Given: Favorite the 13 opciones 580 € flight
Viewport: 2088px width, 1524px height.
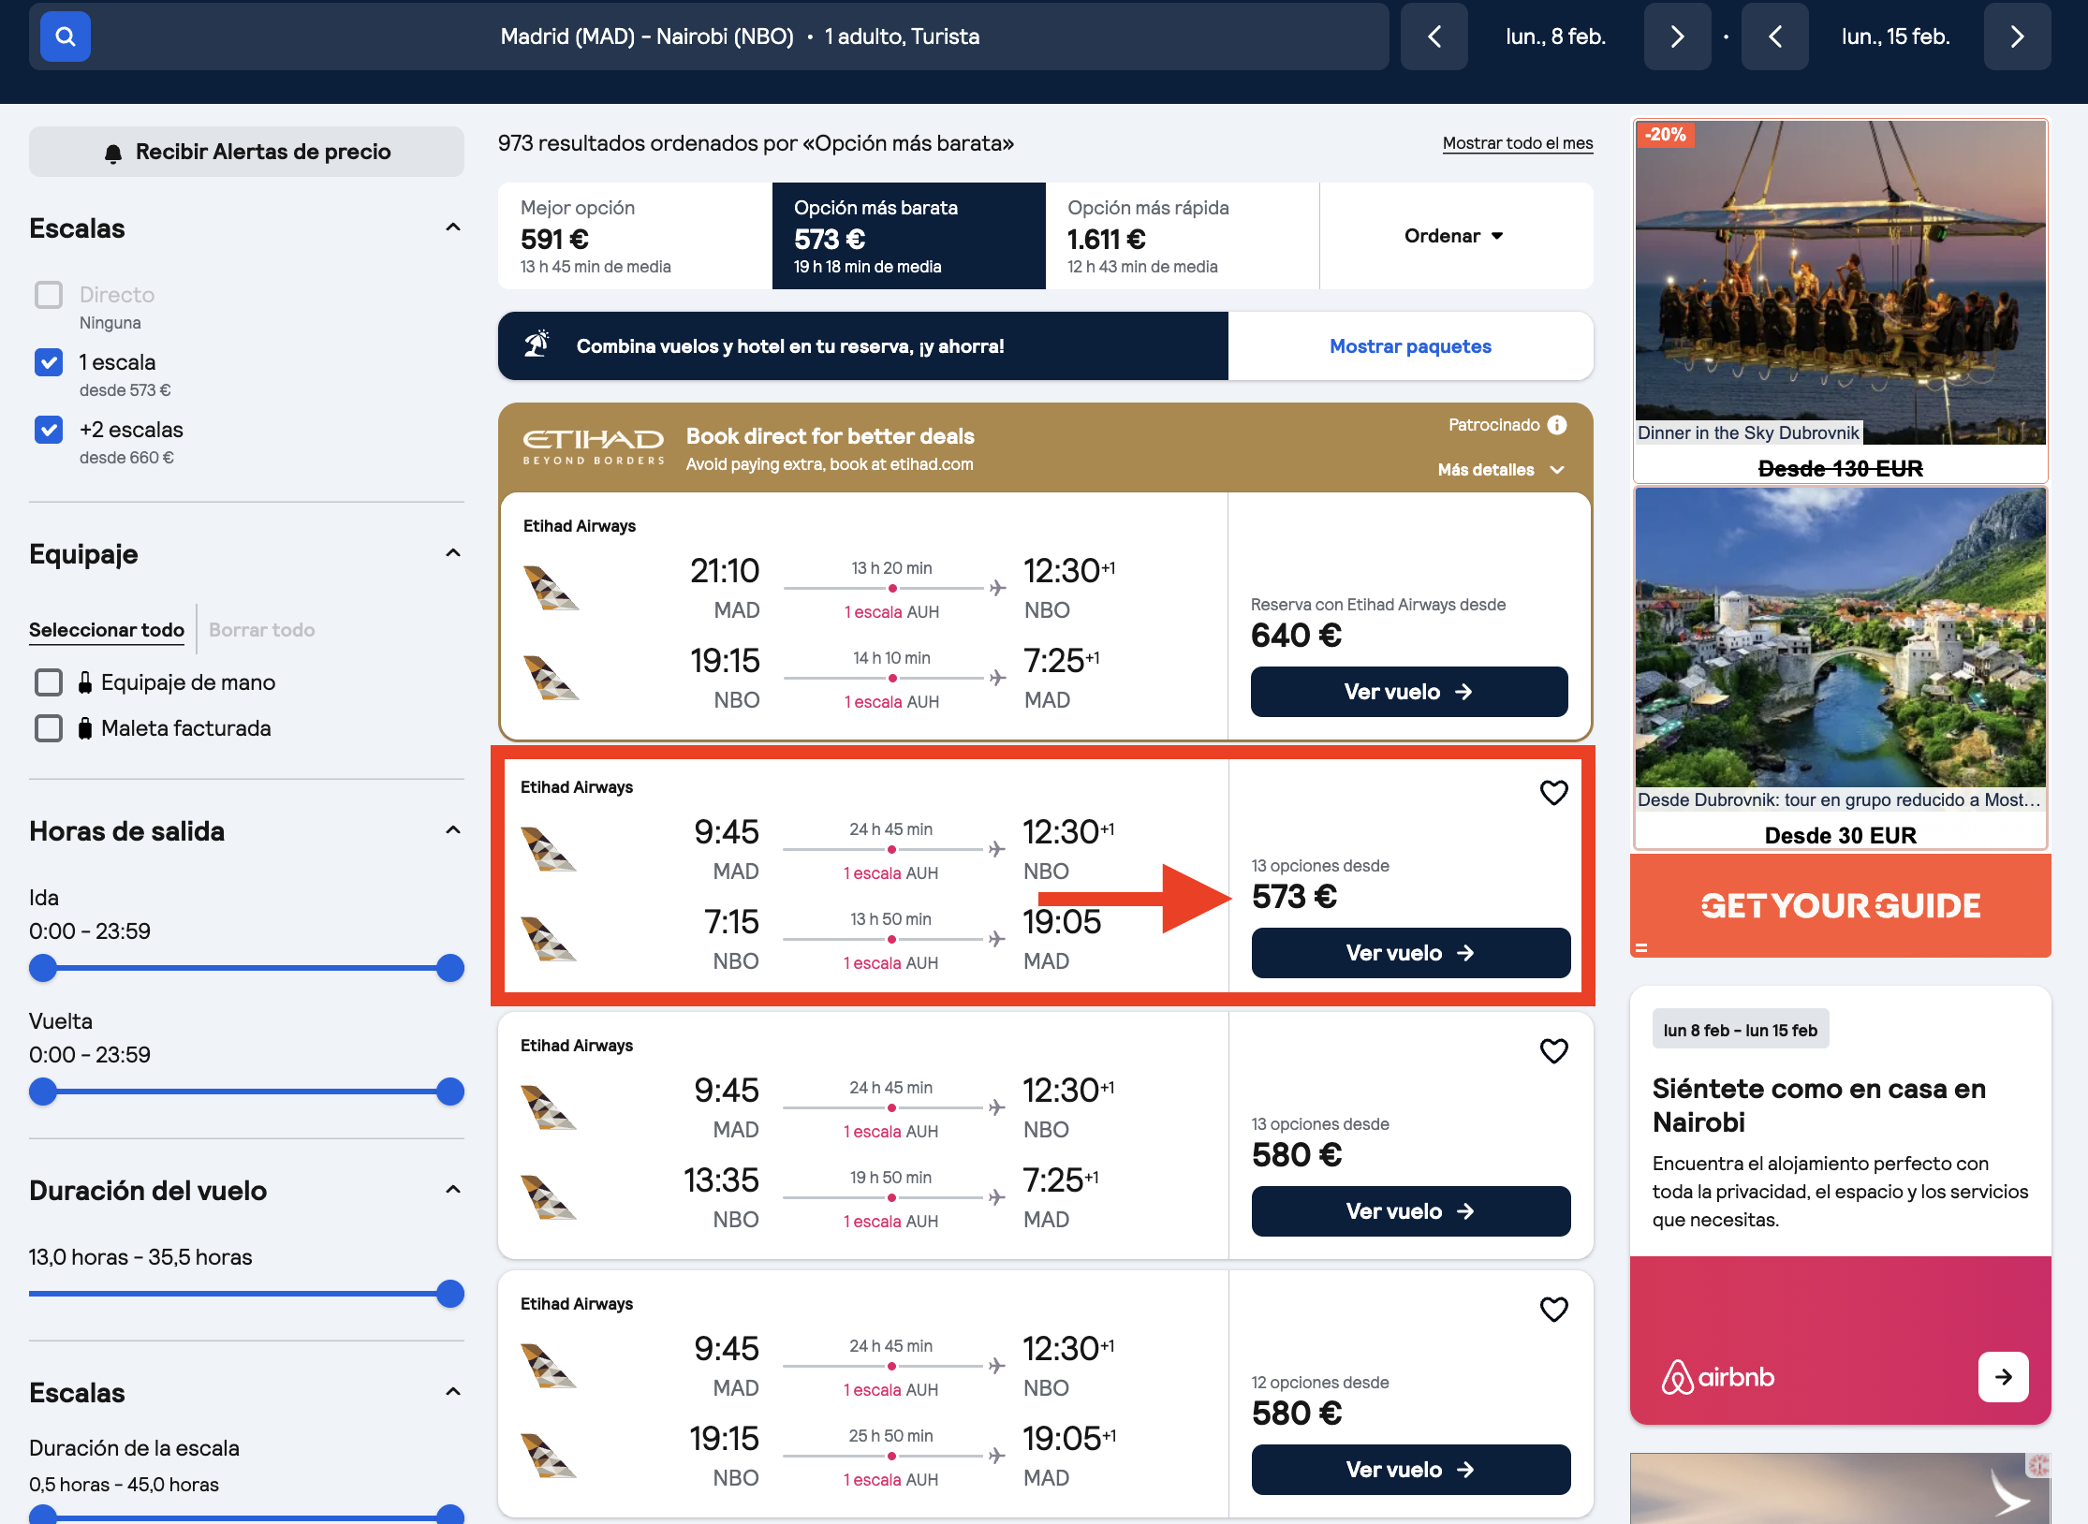Looking at the screenshot, I should pos(1553,1051).
